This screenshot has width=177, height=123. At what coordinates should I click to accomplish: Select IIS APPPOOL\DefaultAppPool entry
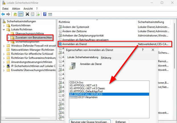[86, 91]
